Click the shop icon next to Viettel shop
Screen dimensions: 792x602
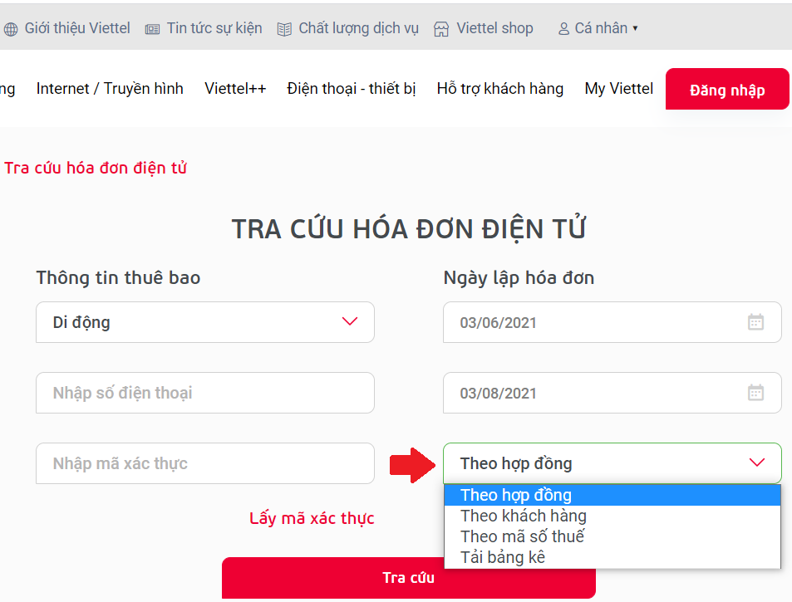coord(442,27)
